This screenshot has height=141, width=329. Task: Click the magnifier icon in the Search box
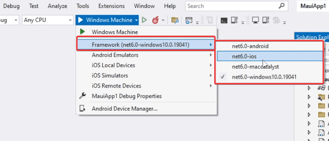(281, 6)
